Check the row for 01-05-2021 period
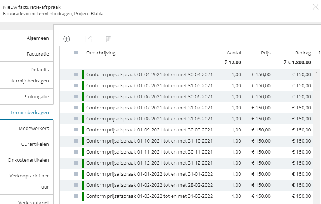The image size is (321, 204). tap(76, 86)
